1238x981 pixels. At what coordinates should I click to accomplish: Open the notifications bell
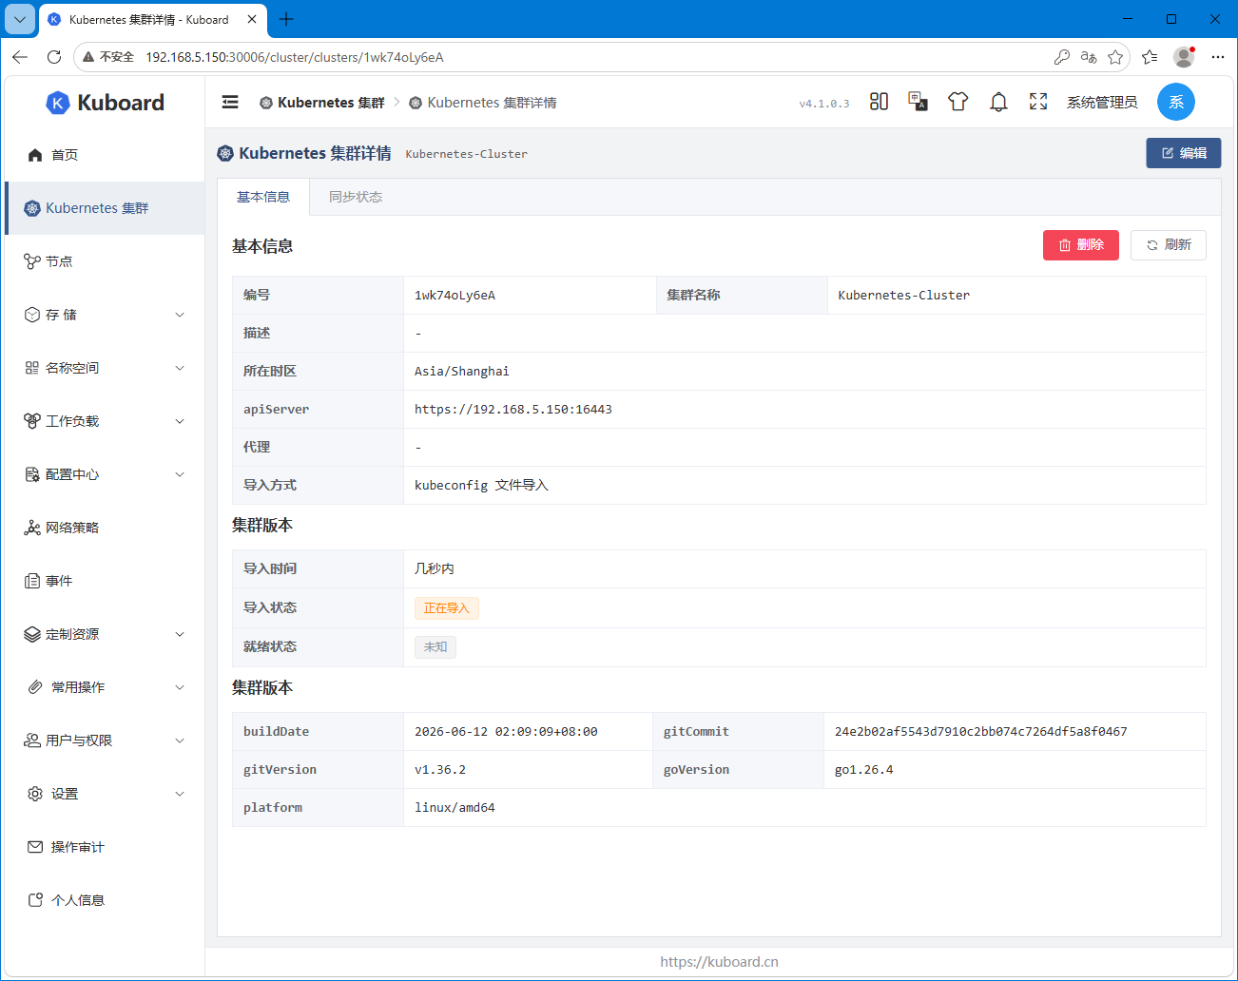(x=998, y=102)
